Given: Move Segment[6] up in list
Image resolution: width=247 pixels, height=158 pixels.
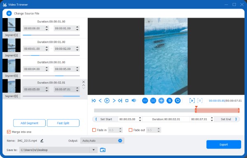Looking at the screenshot, I should coord(84,85).
